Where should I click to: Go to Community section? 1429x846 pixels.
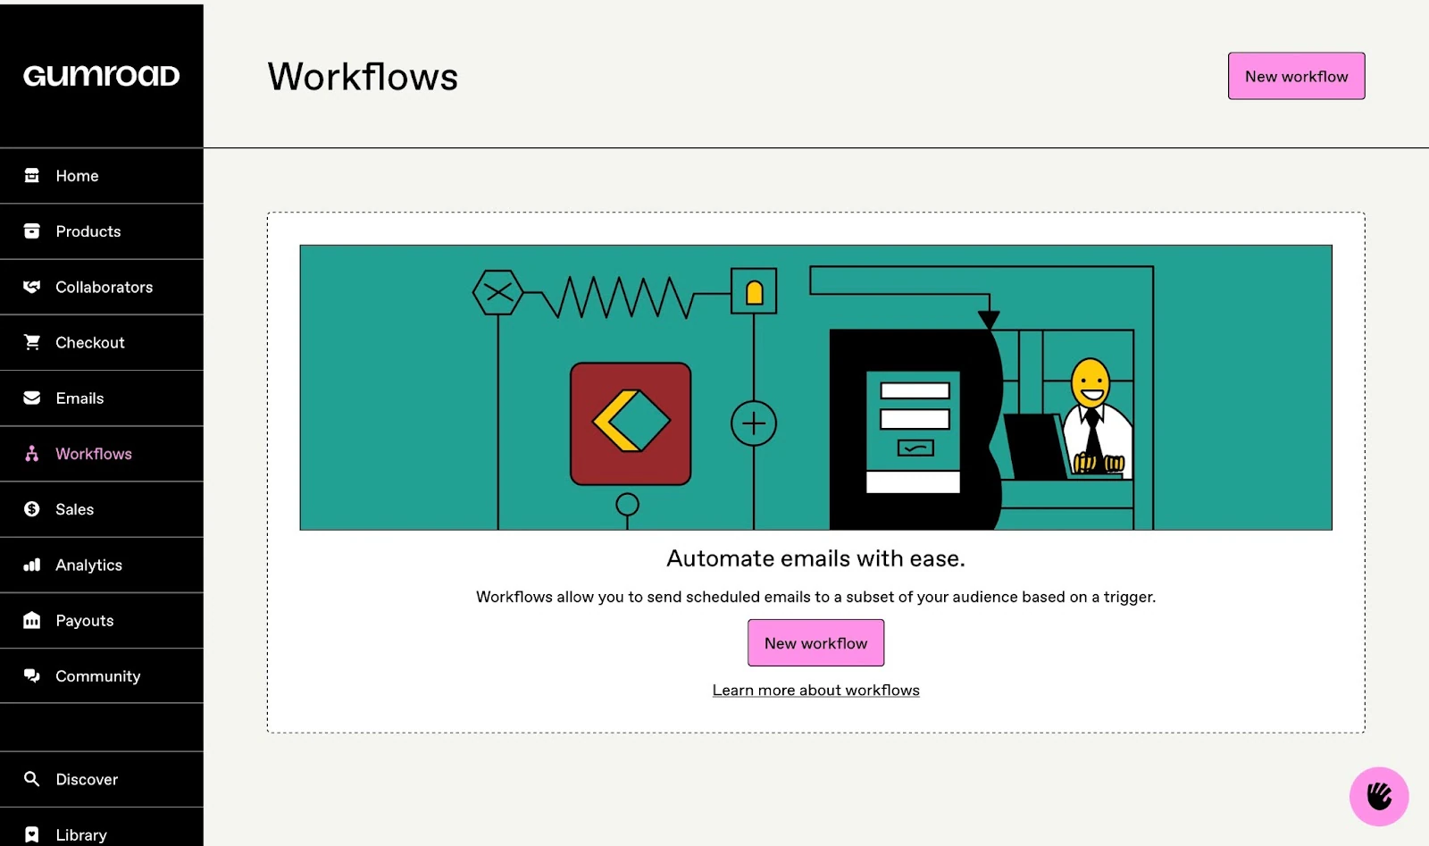click(102, 675)
